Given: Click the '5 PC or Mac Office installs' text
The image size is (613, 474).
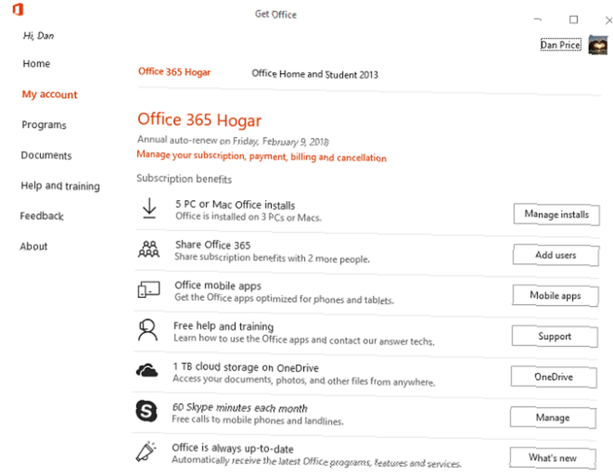Looking at the screenshot, I should [235, 205].
